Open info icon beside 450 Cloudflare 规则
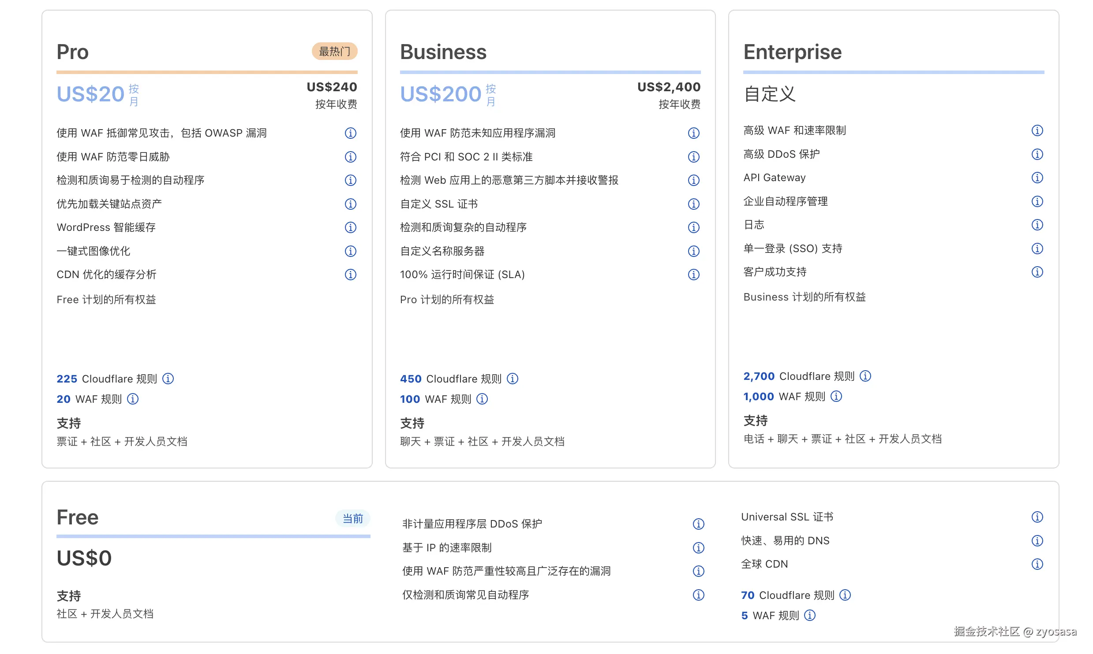This screenshot has width=1093, height=654. click(x=513, y=379)
